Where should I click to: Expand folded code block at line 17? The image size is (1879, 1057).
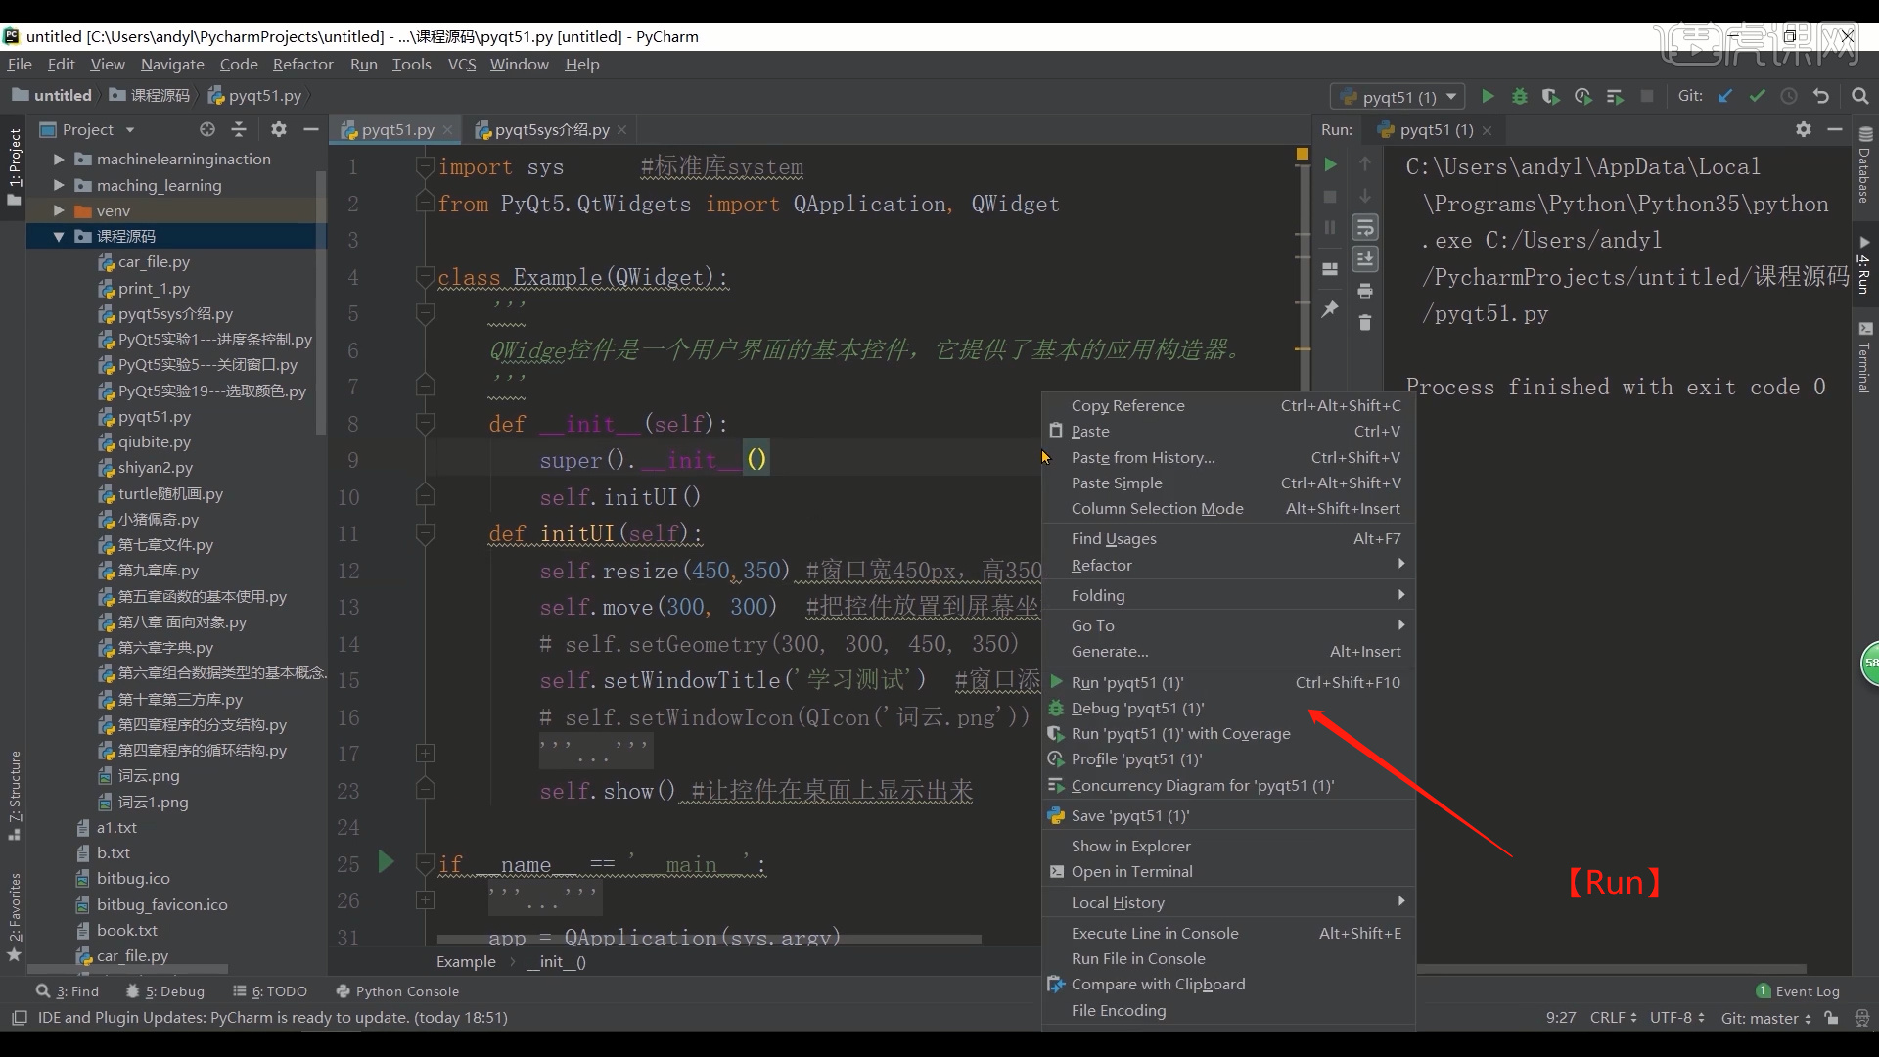(425, 754)
